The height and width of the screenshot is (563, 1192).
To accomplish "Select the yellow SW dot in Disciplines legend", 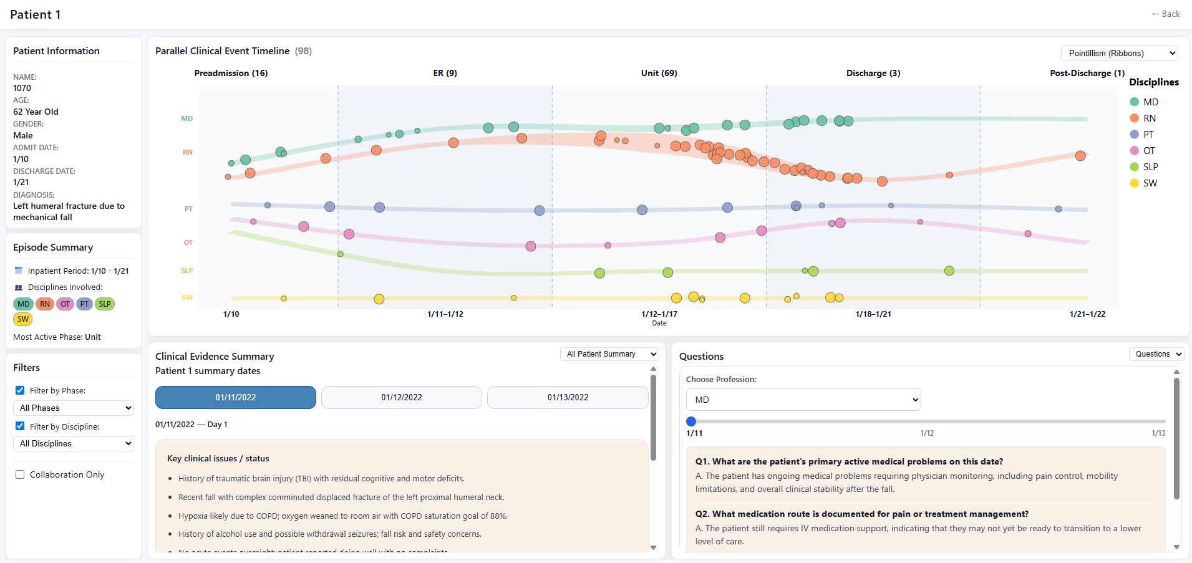I will [1135, 183].
